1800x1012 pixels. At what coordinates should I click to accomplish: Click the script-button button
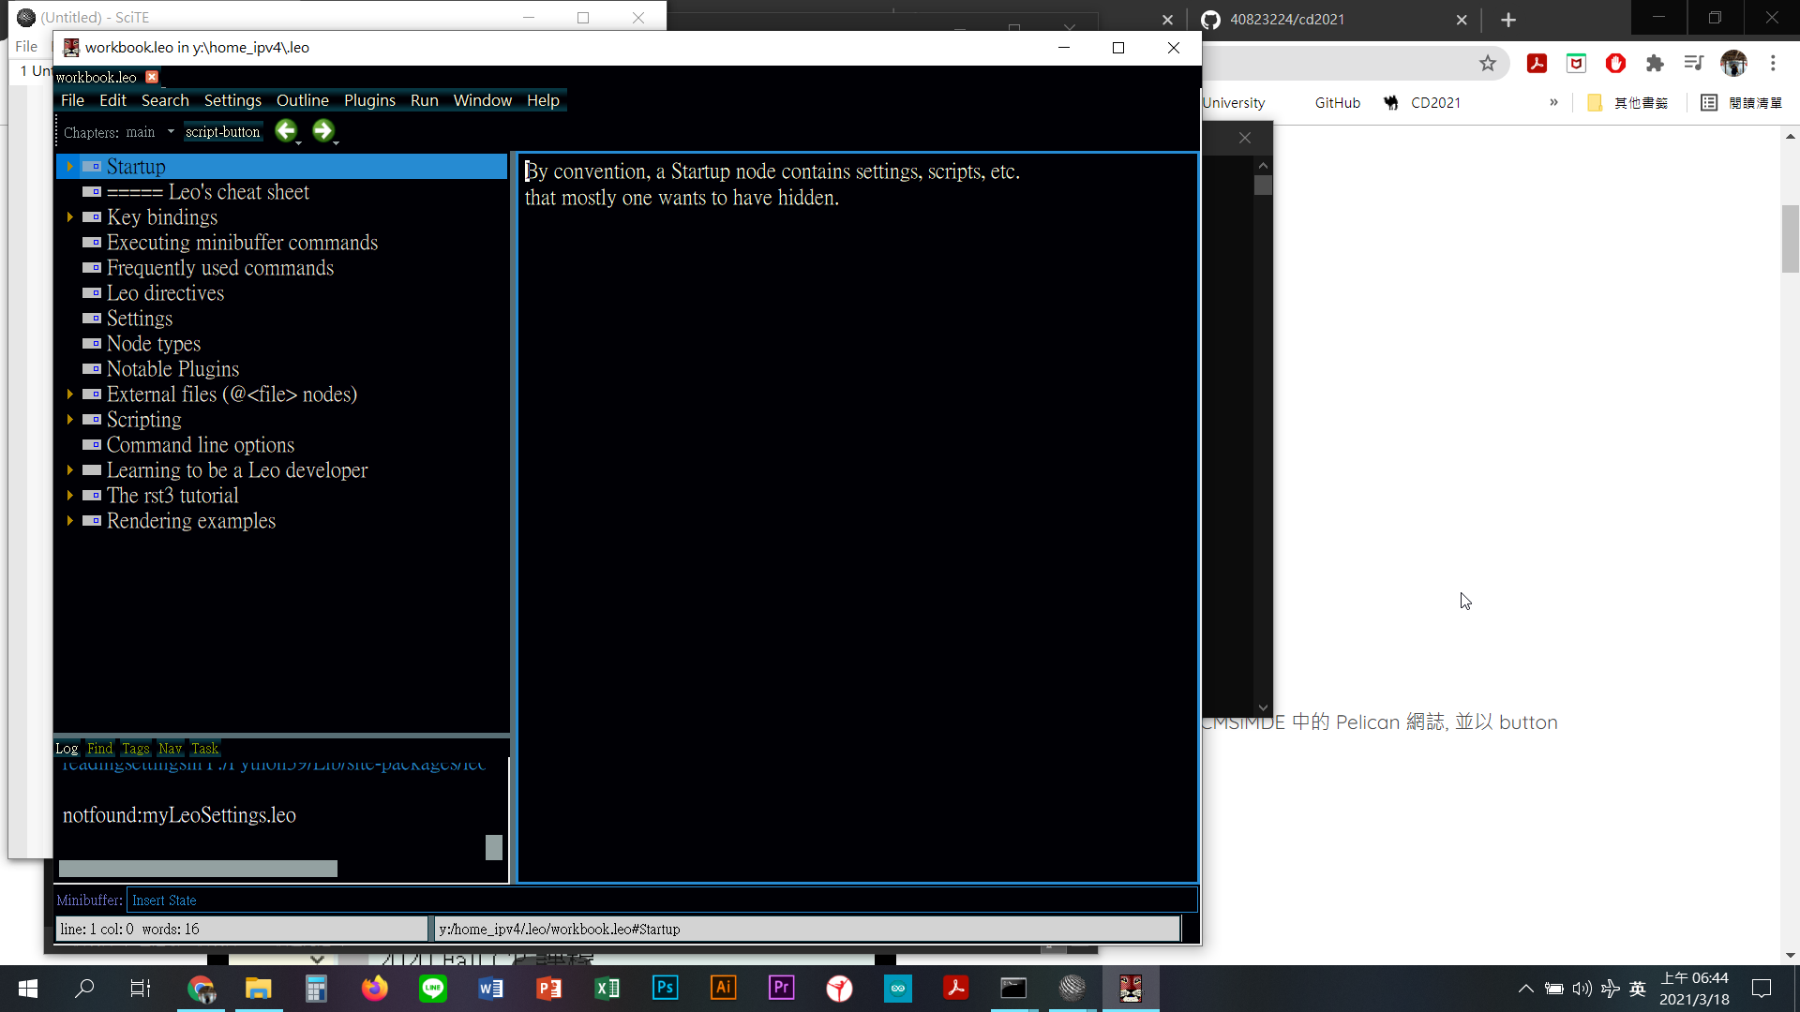[x=222, y=132]
